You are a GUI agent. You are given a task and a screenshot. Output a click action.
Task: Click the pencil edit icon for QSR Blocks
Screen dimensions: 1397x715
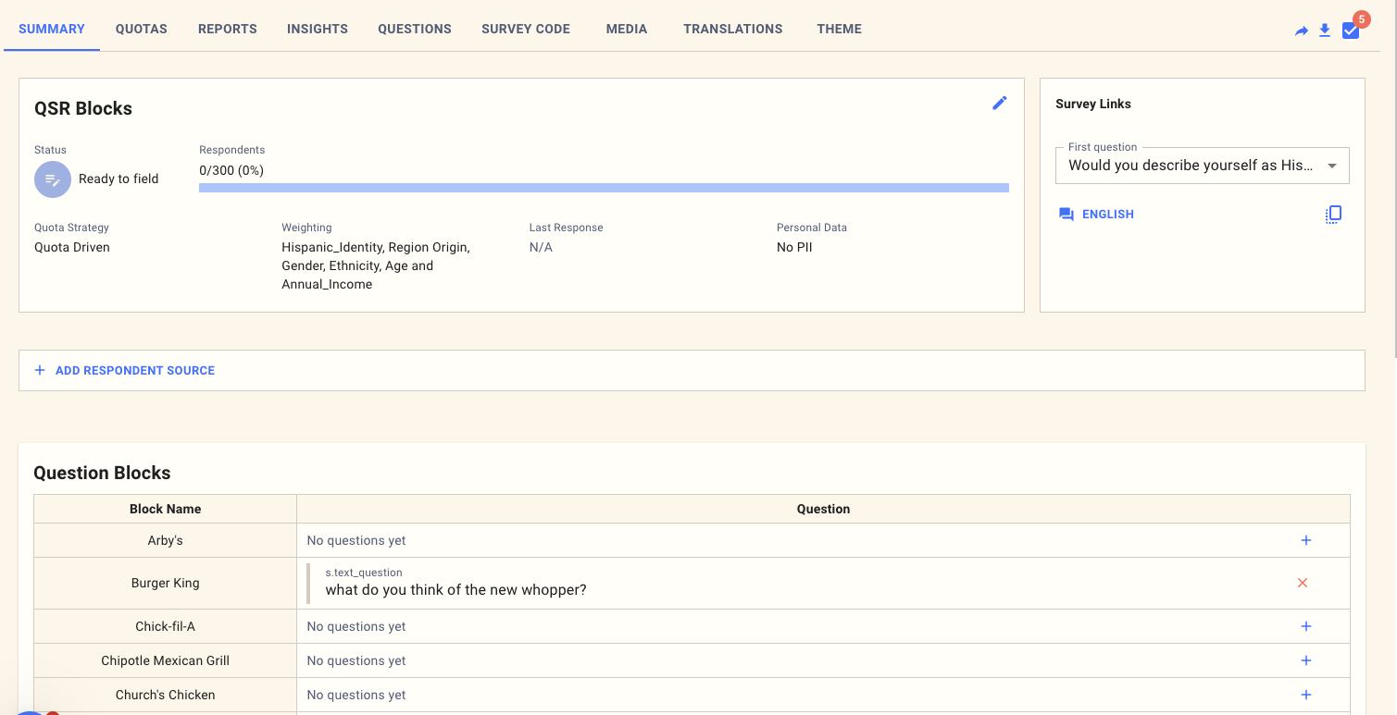coord(999,104)
